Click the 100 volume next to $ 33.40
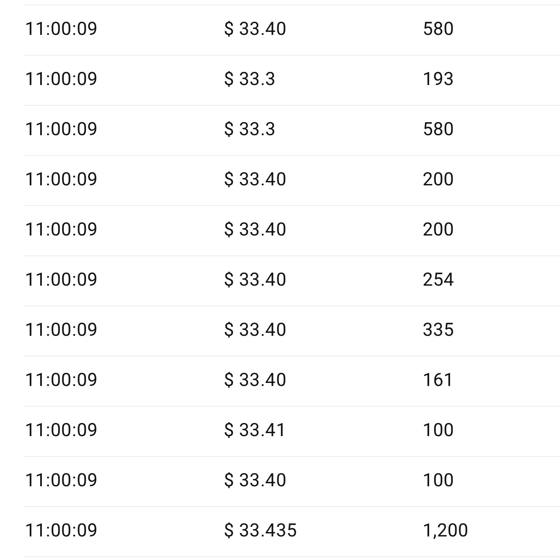Image resolution: width=560 pixels, height=560 pixels. pos(438,480)
